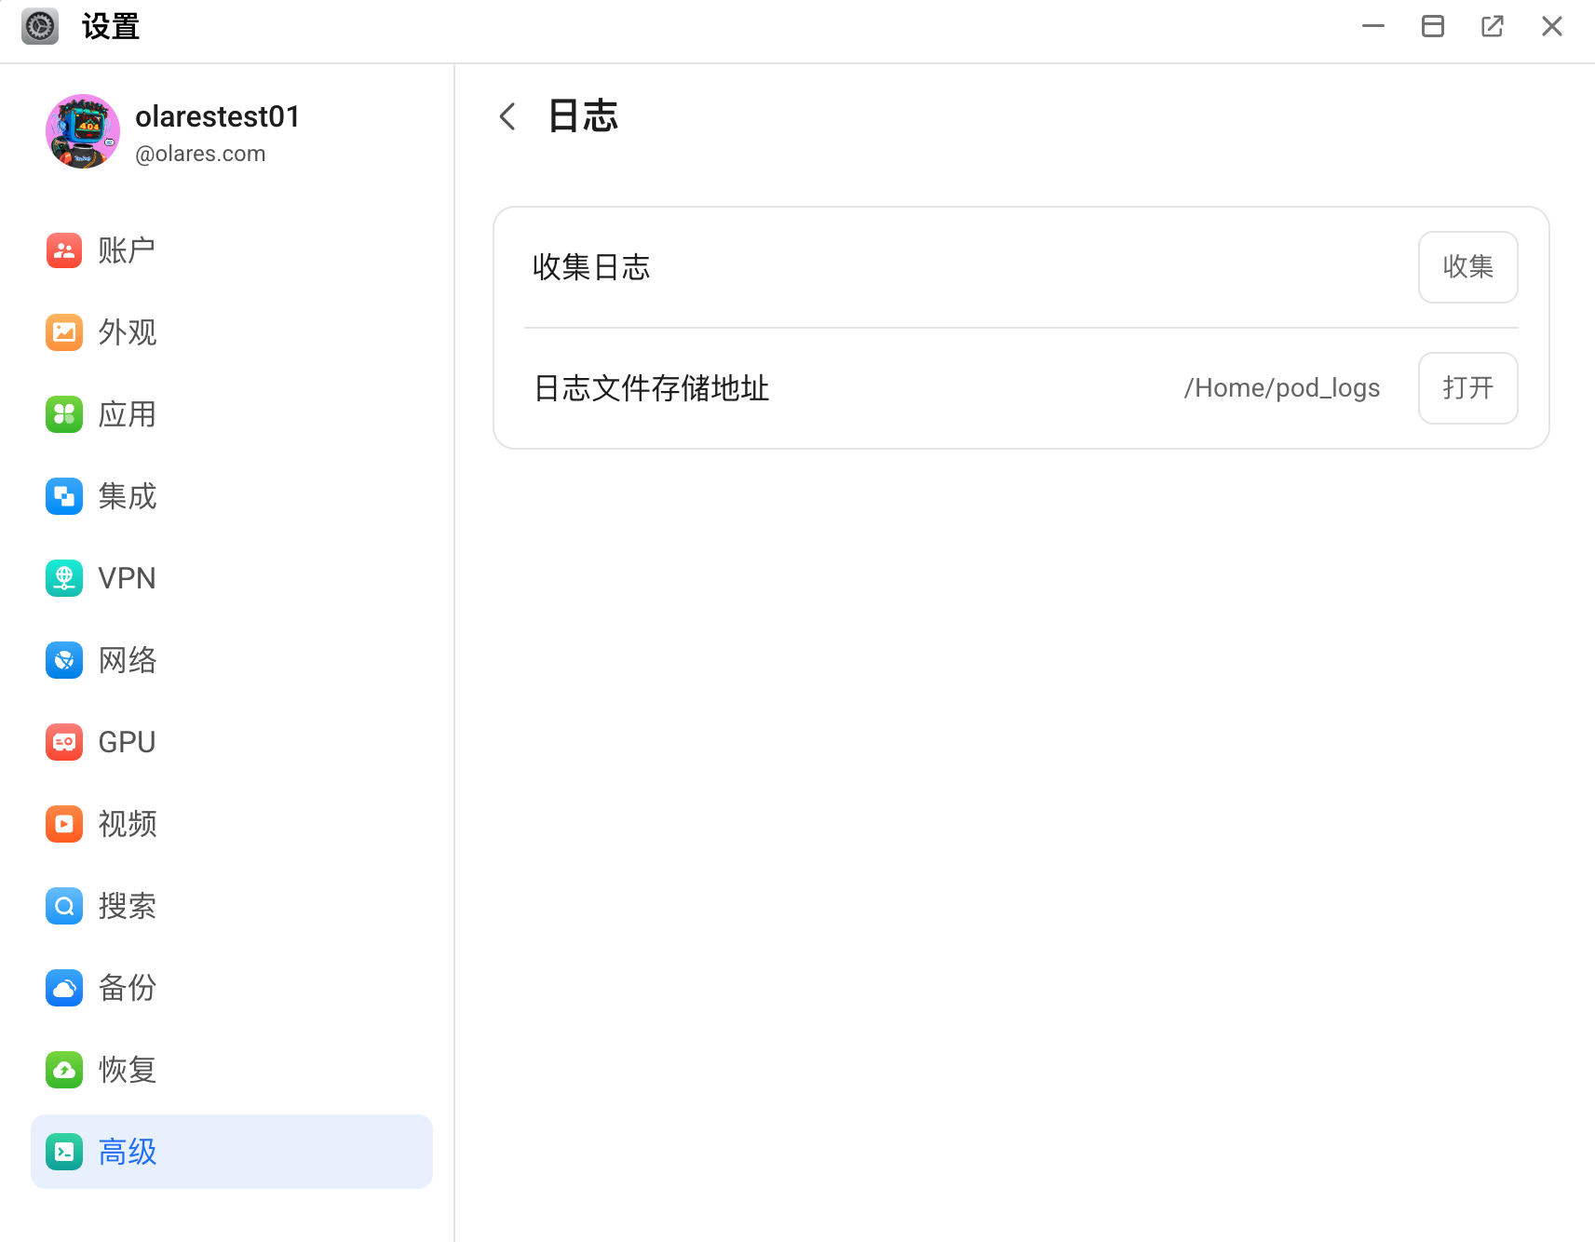1595x1242 pixels.
Task: Open the GPU settings icon
Action: point(63,741)
